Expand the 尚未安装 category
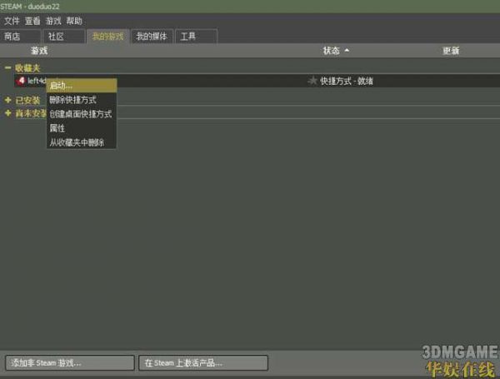 pos(8,113)
